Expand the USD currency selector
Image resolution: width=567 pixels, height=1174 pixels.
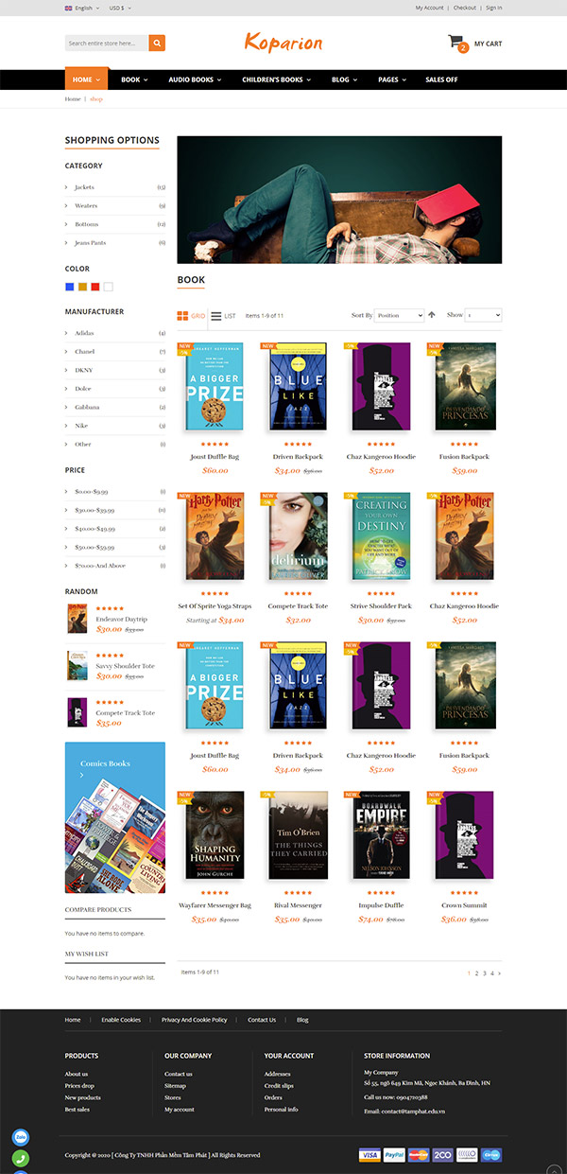tap(120, 8)
